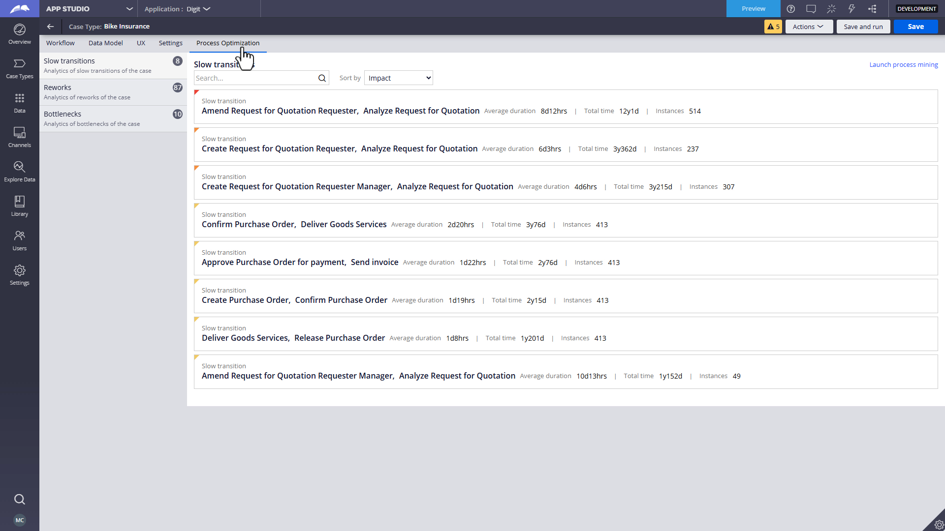Image resolution: width=945 pixels, height=531 pixels.
Task: Open Explore Data from the sidebar
Action: pyautogui.click(x=20, y=172)
